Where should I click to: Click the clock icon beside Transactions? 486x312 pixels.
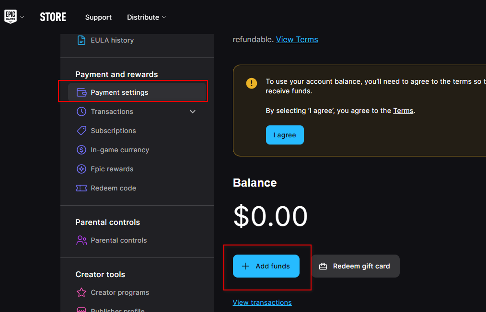click(x=81, y=111)
